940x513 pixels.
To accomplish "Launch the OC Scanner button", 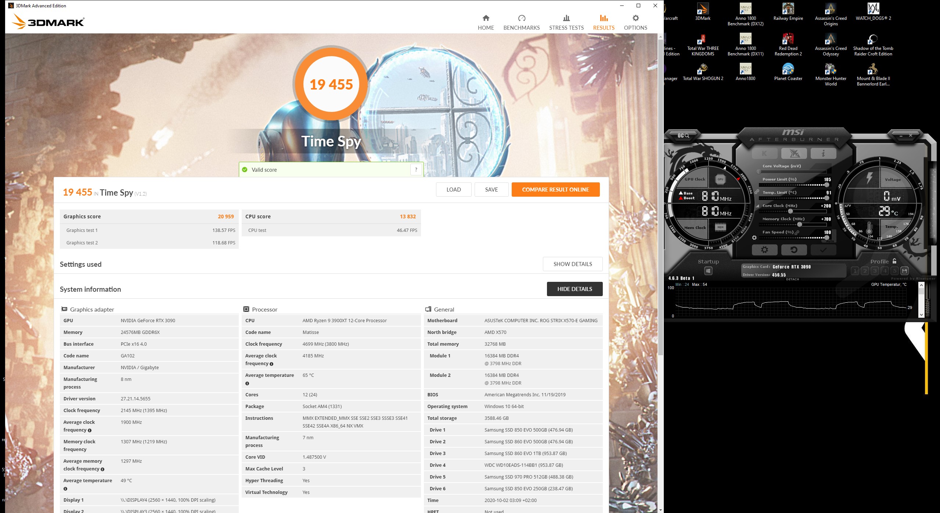I will [x=683, y=136].
